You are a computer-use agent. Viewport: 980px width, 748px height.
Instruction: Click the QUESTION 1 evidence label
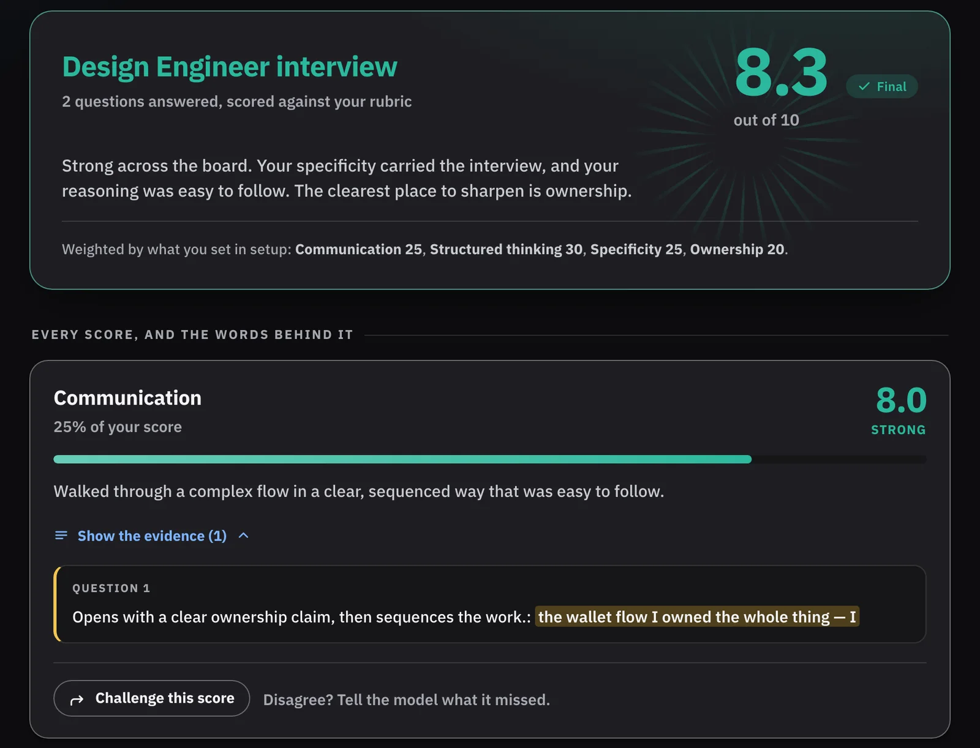pyautogui.click(x=111, y=588)
